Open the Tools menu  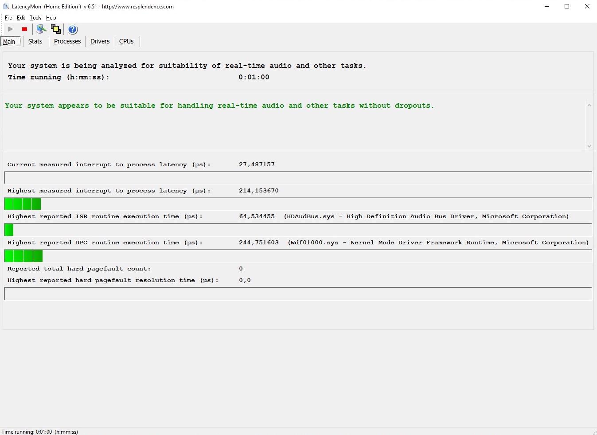(35, 18)
